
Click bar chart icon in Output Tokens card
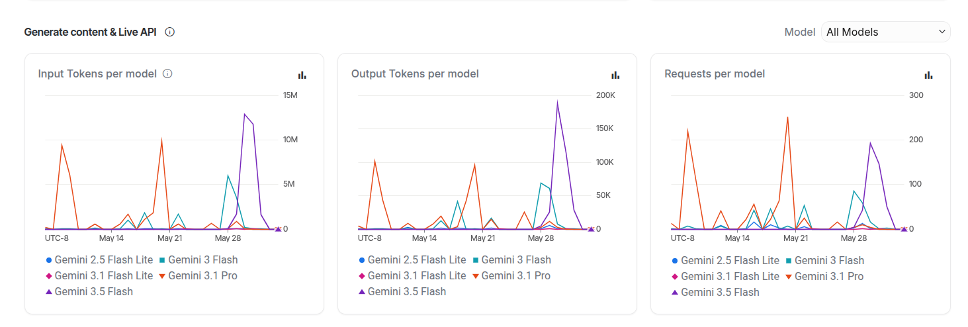pos(615,75)
